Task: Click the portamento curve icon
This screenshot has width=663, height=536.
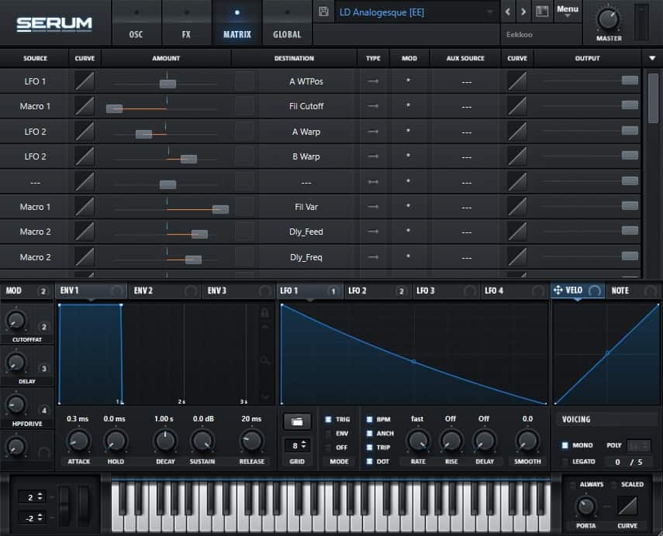Action: tap(627, 506)
